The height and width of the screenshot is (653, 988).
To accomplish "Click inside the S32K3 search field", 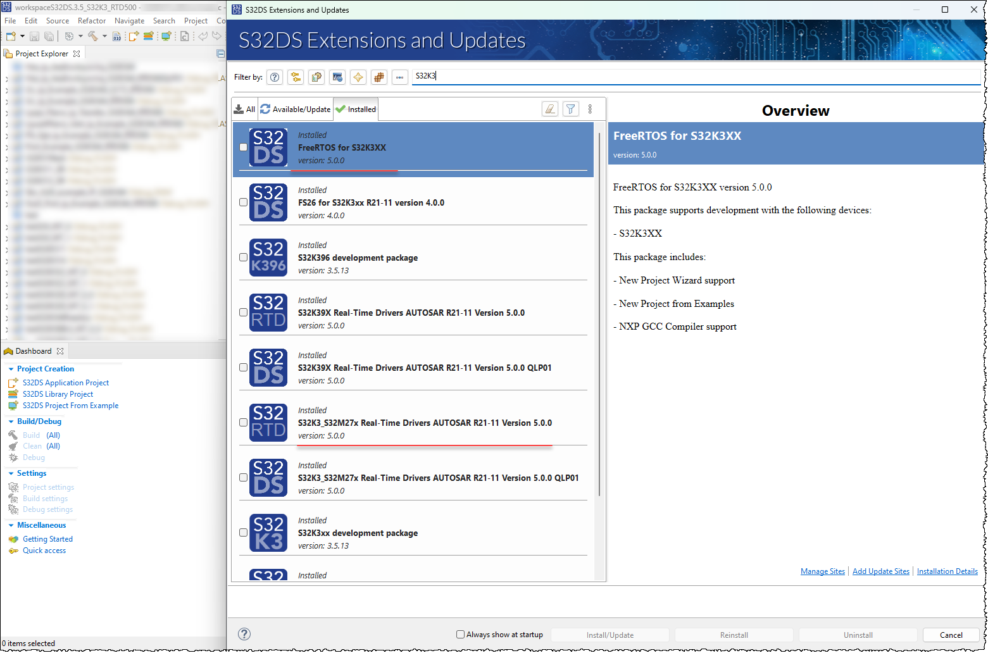I will [506, 75].
